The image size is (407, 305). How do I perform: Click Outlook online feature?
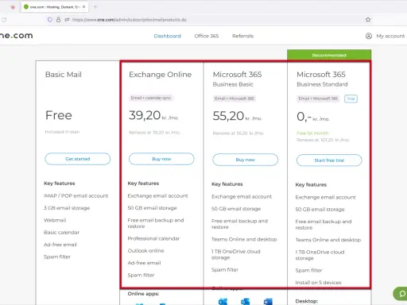click(x=145, y=250)
